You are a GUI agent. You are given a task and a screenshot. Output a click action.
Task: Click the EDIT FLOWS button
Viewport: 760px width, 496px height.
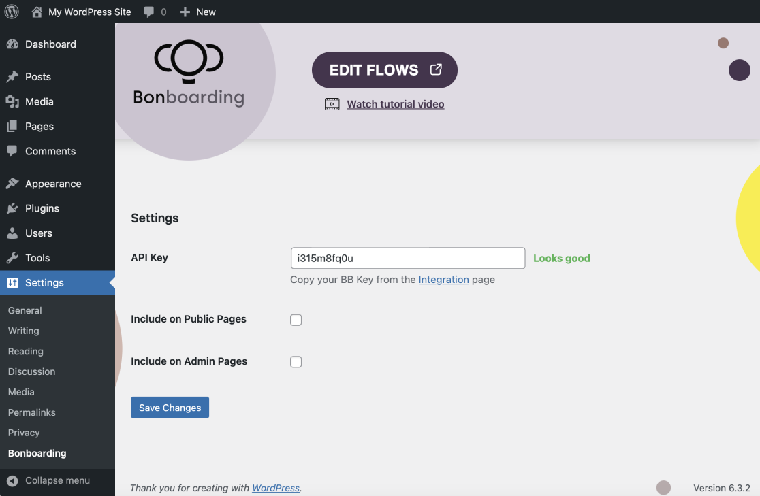[385, 70]
